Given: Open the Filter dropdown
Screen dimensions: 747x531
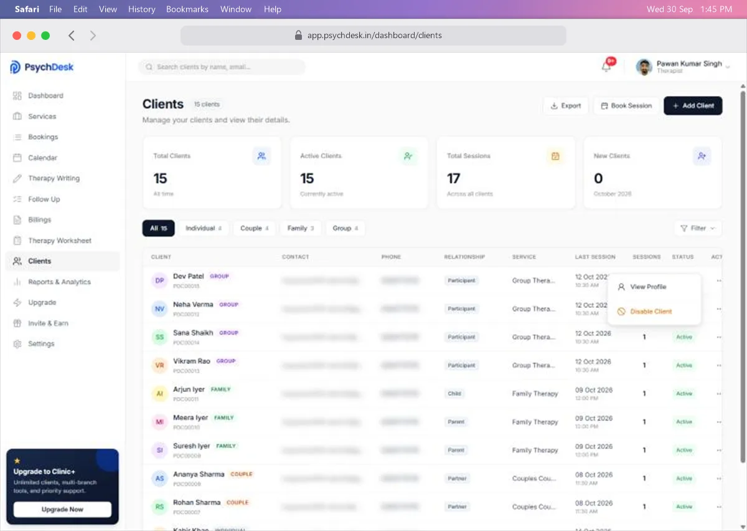Looking at the screenshot, I should (698, 228).
